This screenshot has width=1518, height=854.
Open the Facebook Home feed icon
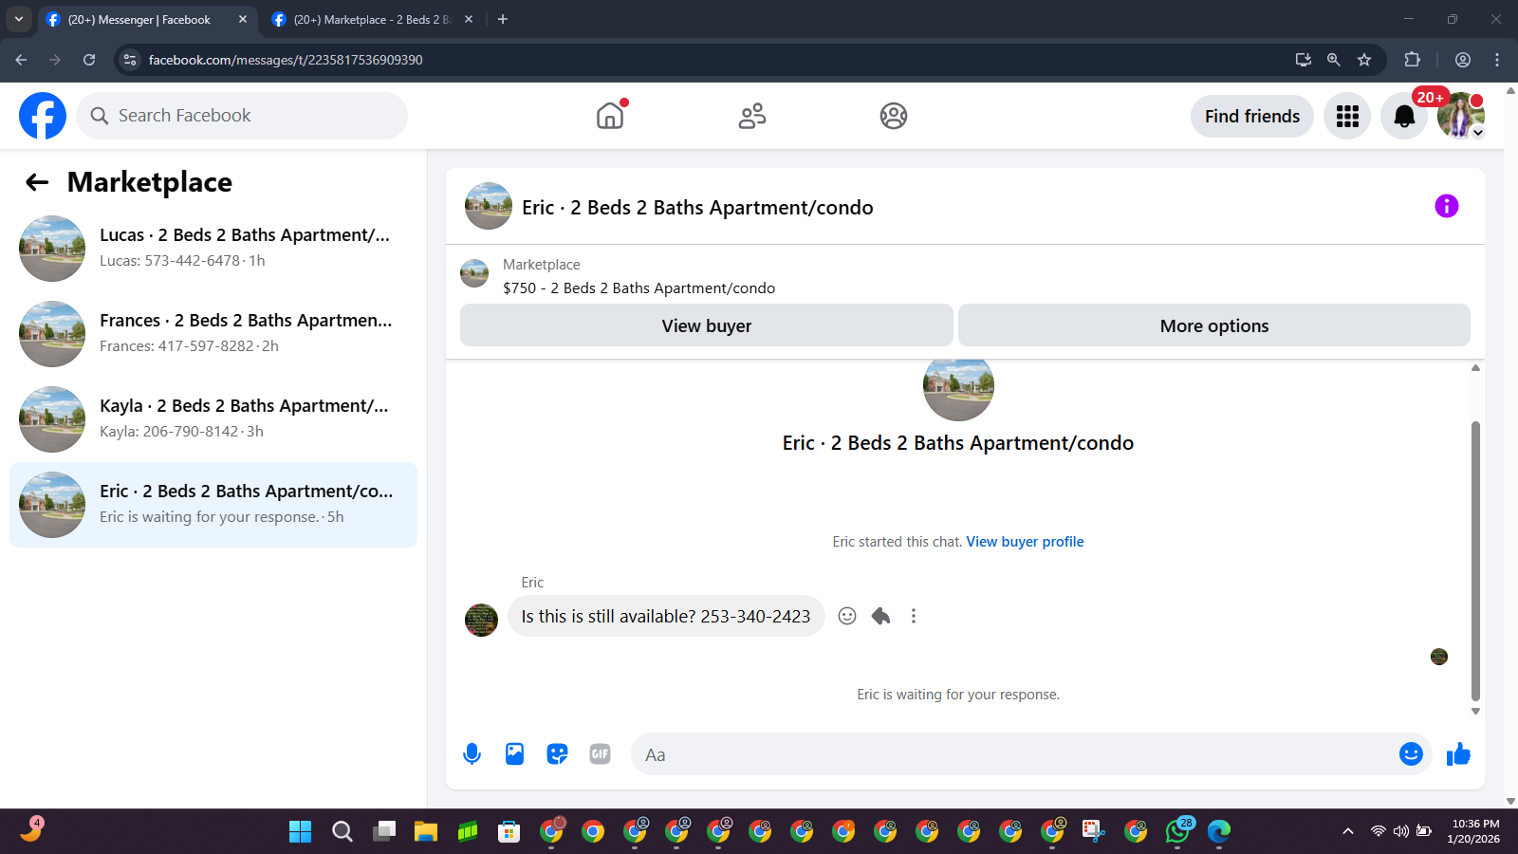[x=610, y=116]
